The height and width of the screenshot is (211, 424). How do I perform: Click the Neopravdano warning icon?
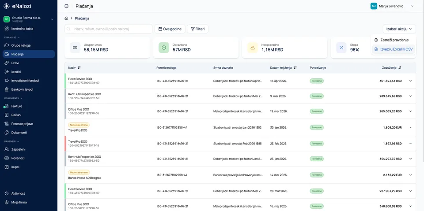coord(253,48)
